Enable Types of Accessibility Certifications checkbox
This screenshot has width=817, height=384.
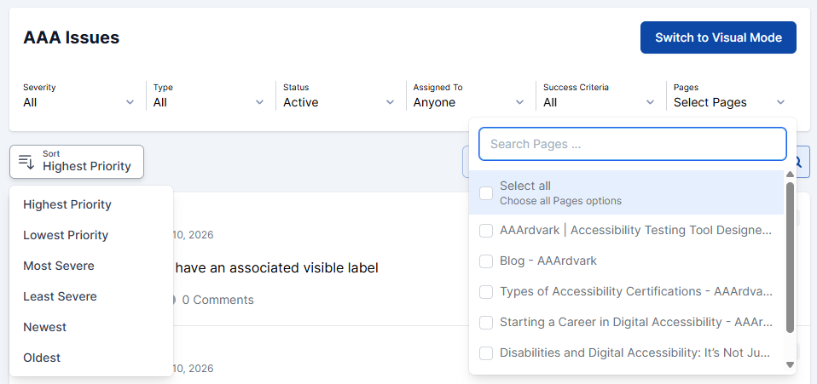[486, 292]
